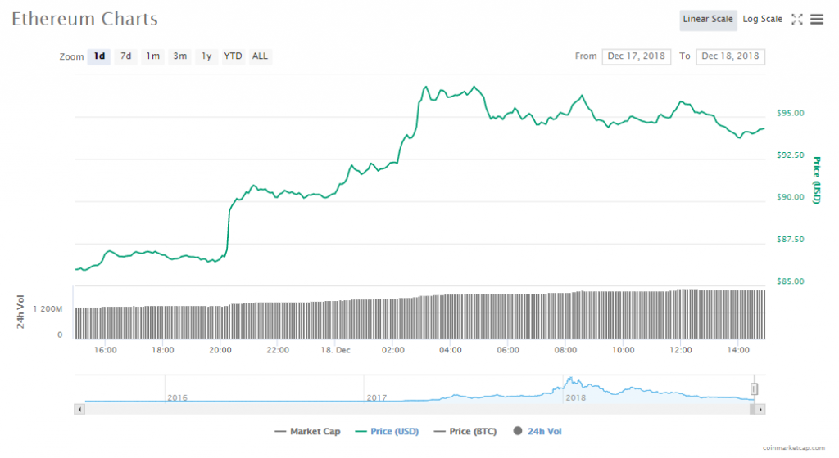
Task: Select the 1m zoom range
Action: (x=152, y=56)
